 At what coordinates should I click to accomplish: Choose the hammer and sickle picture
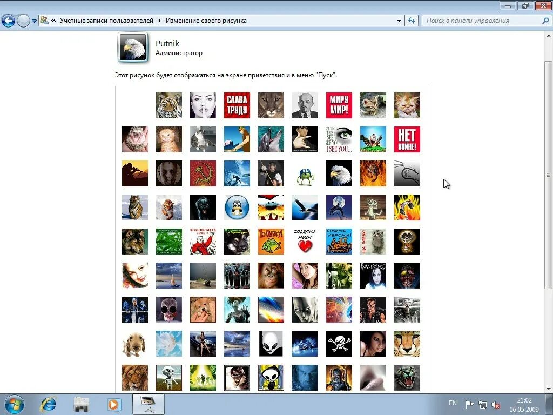(203, 173)
